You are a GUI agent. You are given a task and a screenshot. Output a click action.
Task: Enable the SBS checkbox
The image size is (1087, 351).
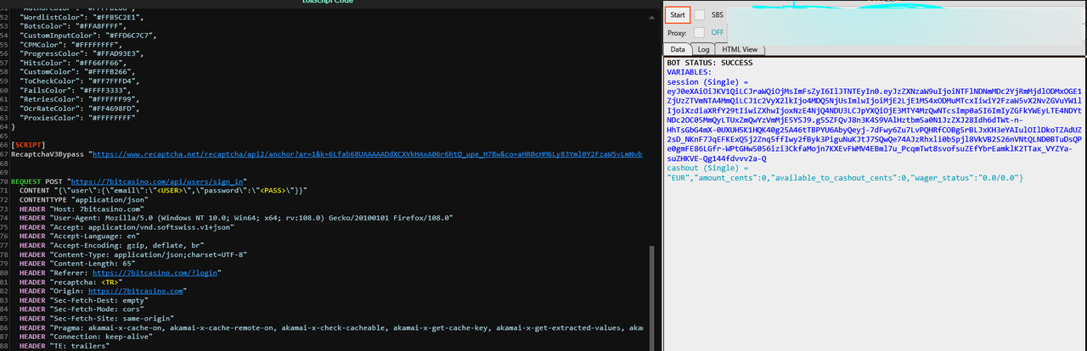pos(700,14)
